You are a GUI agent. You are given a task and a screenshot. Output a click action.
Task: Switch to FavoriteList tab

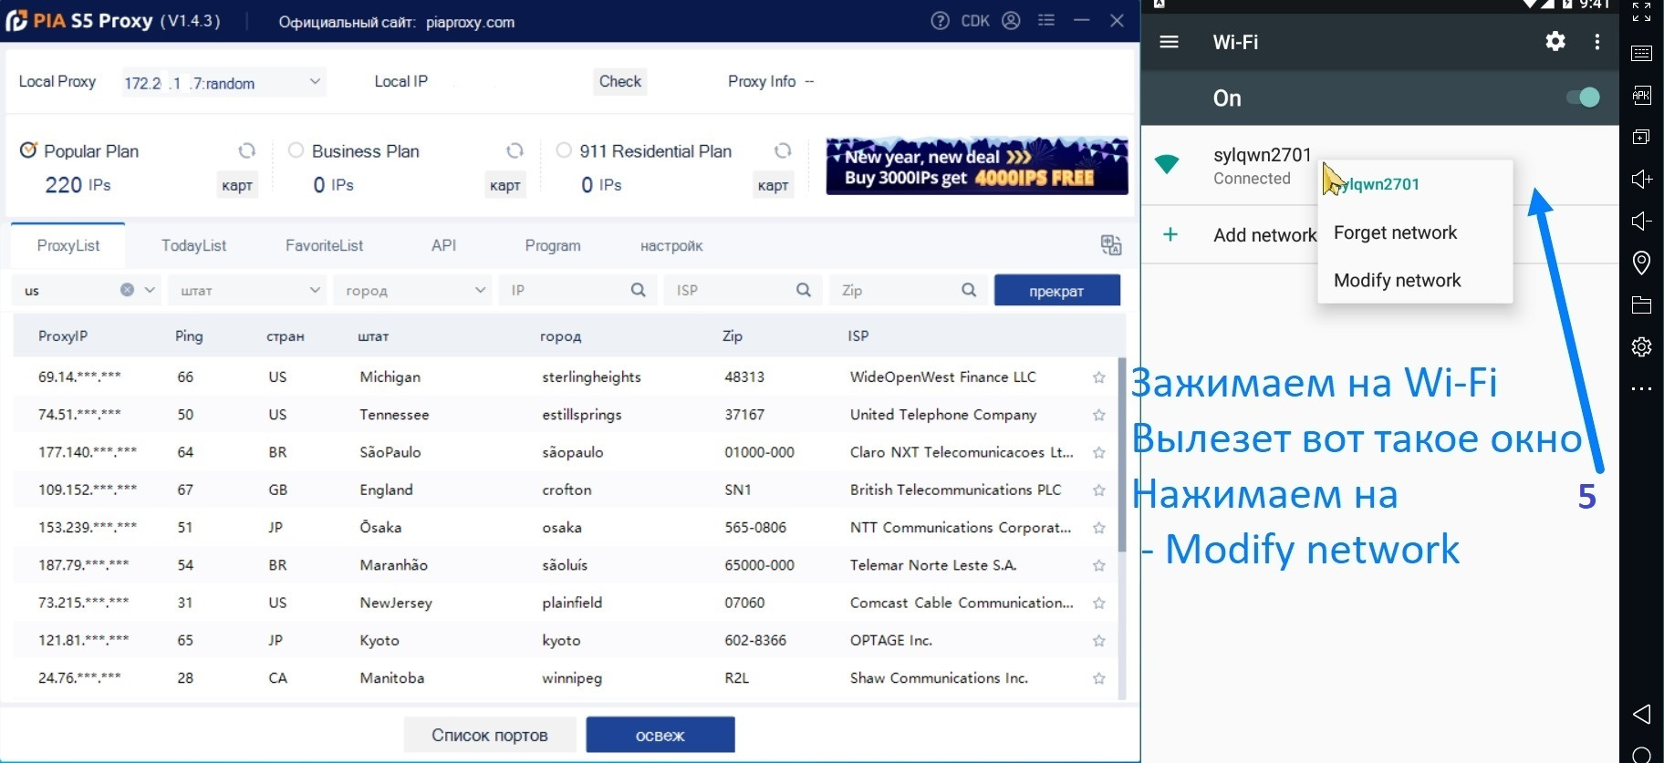coord(324,245)
